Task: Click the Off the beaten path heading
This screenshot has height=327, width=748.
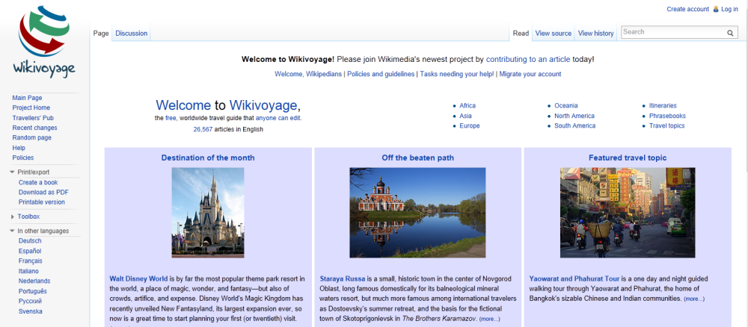Action: click(x=418, y=158)
